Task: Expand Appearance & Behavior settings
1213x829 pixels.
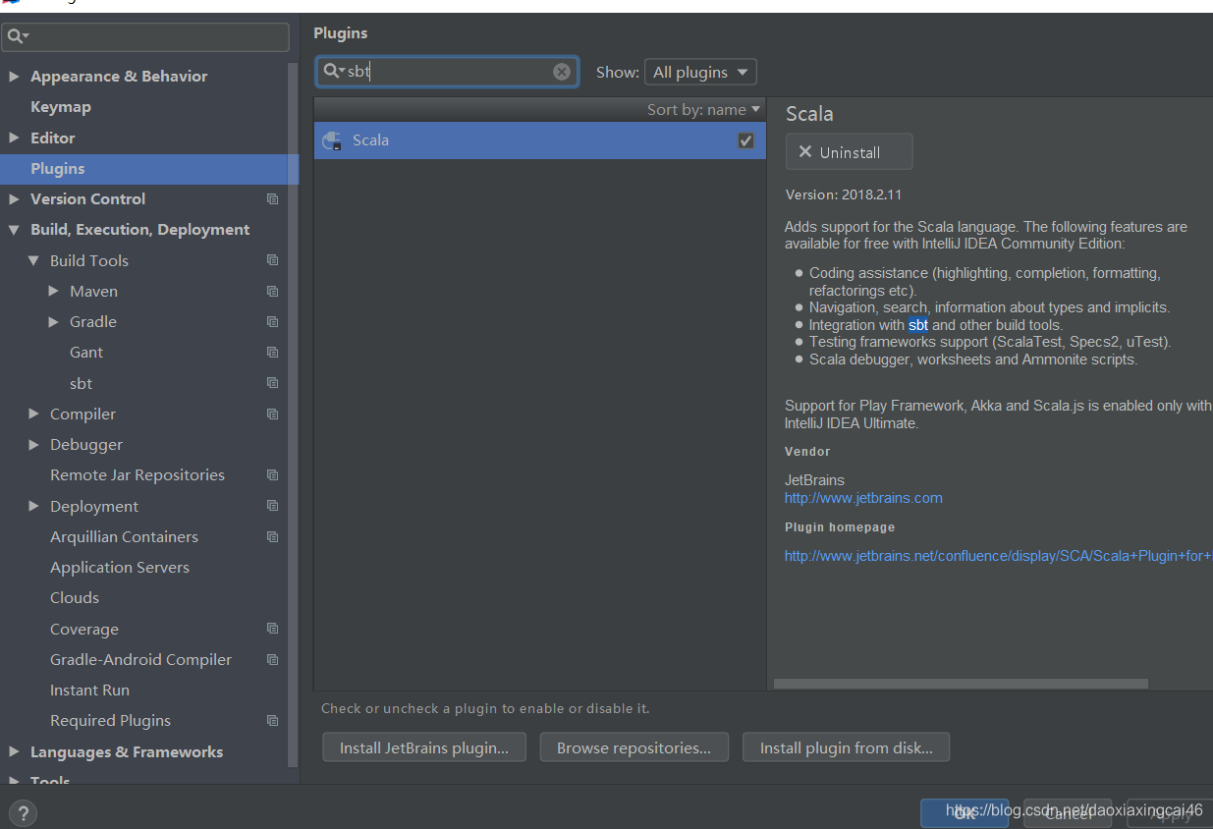Action: coord(14,76)
